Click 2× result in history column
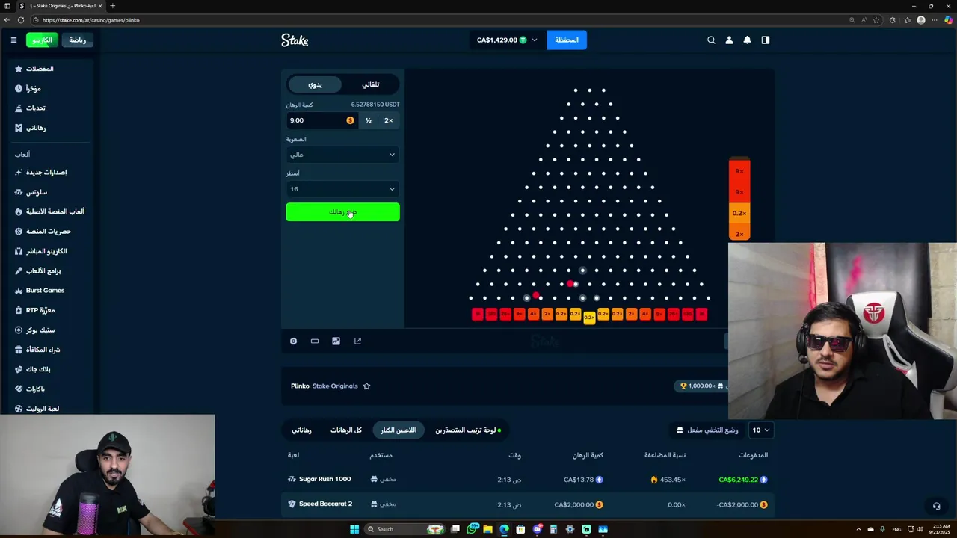 tap(739, 234)
